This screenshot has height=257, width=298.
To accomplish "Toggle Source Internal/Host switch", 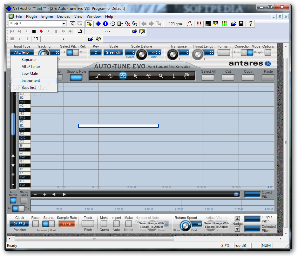I will coord(49,224).
